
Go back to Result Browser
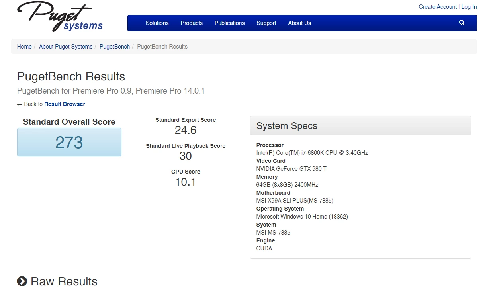click(65, 104)
